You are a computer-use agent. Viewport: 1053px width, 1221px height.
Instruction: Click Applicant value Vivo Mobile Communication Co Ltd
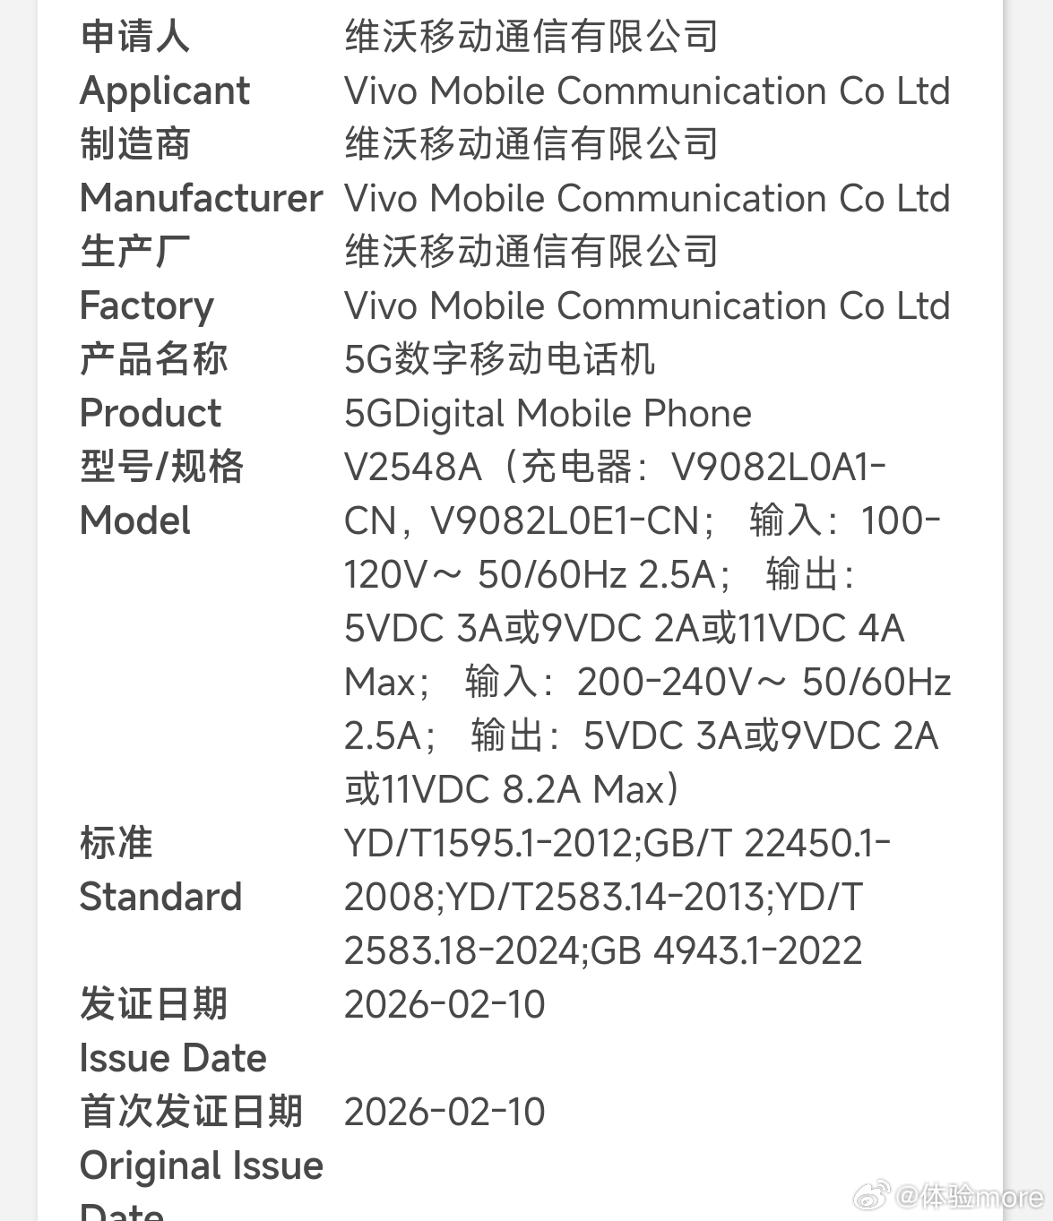(646, 90)
